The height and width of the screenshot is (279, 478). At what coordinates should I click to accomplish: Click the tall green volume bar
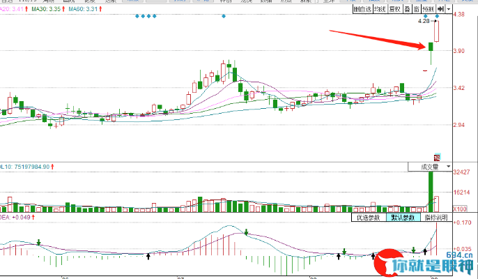tap(431, 192)
